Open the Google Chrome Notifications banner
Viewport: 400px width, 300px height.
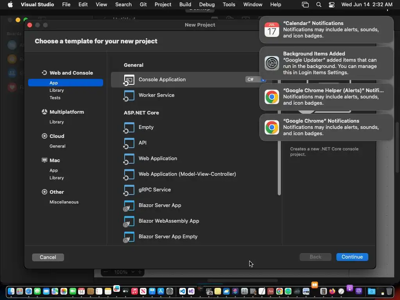pos(326,127)
